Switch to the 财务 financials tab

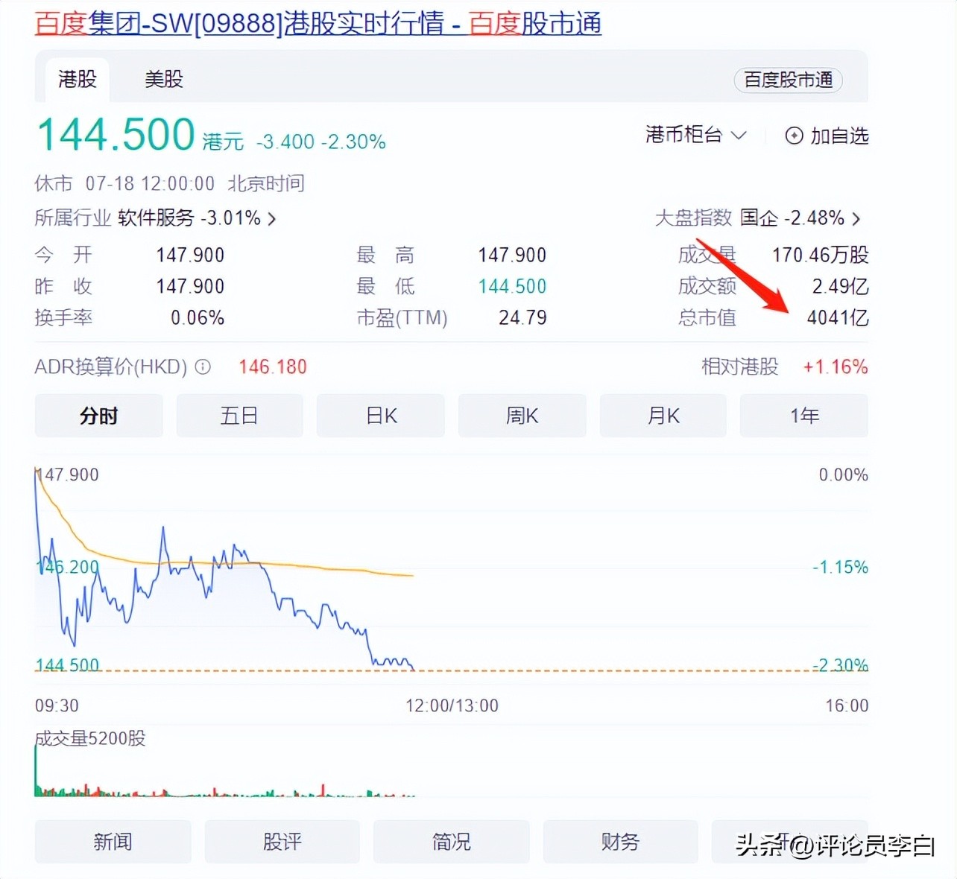[620, 842]
